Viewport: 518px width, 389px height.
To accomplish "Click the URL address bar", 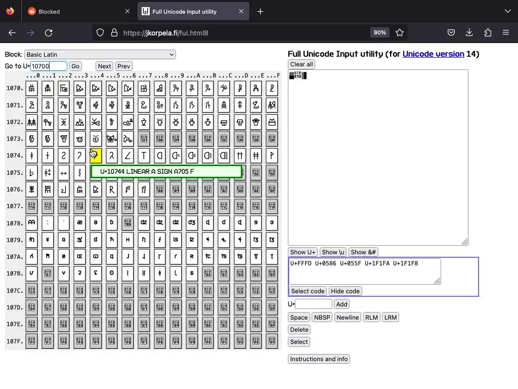I will point(244,33).
